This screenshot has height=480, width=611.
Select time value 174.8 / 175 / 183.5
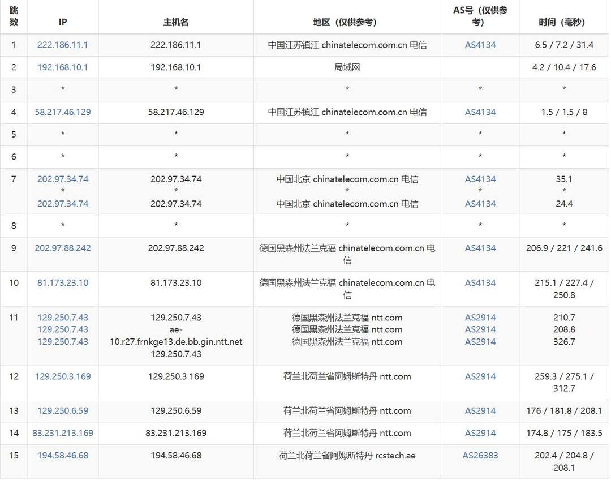[x=564, y=433]
